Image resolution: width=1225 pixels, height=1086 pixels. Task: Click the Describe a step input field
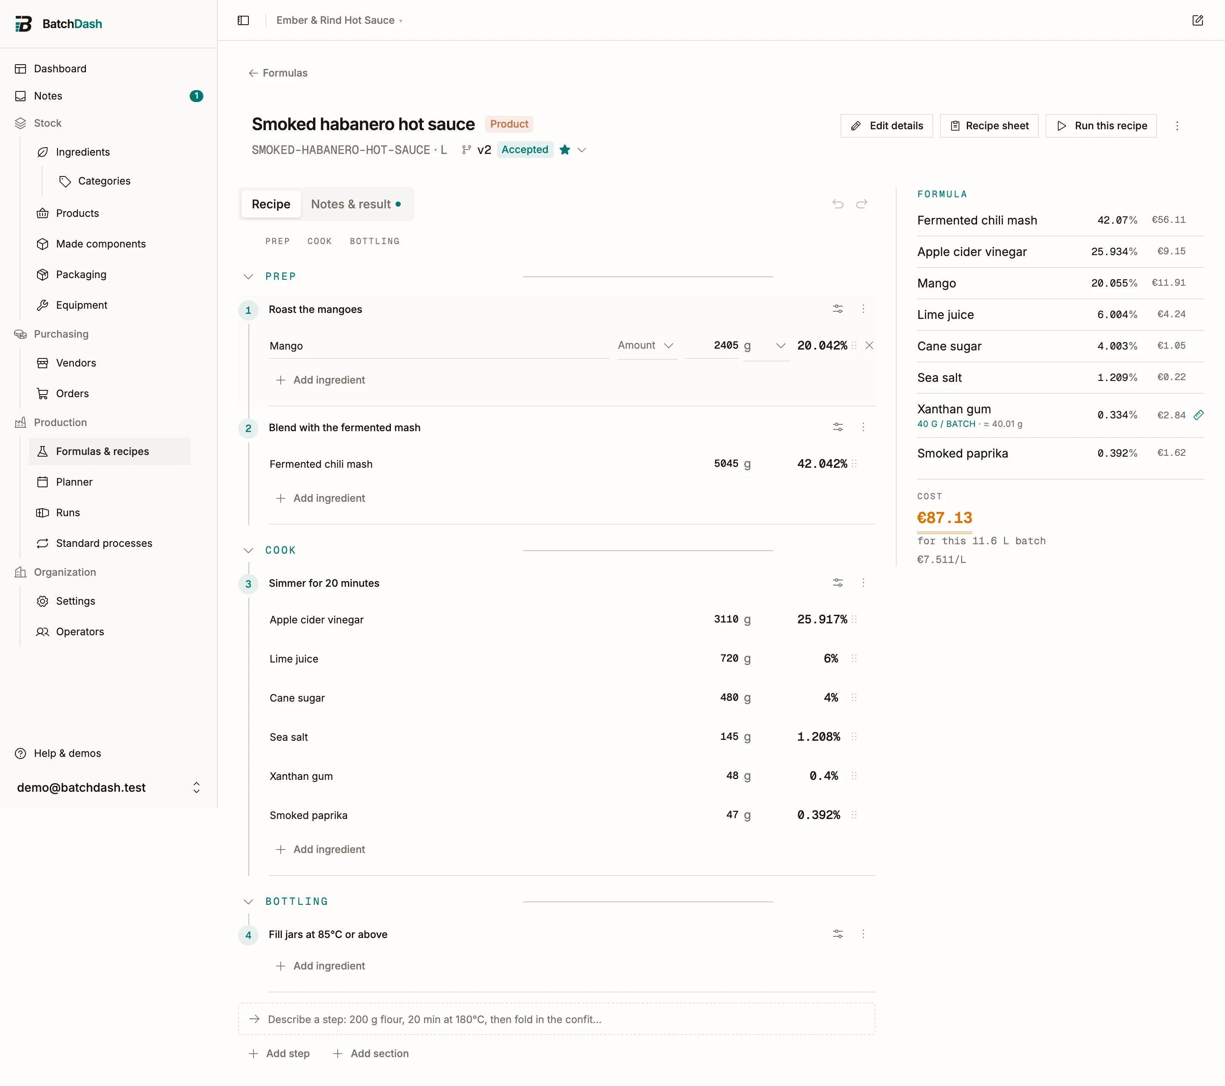tap(557, 1019)
